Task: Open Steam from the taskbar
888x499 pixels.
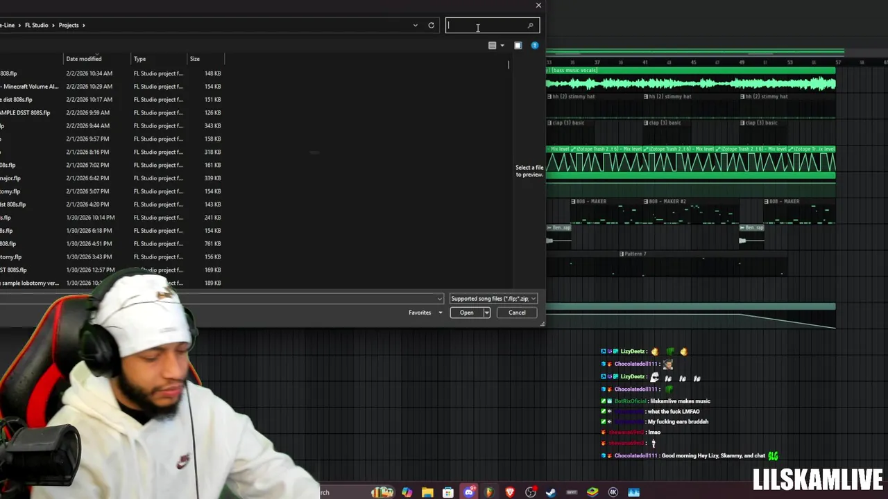Action: click(551, 492)
